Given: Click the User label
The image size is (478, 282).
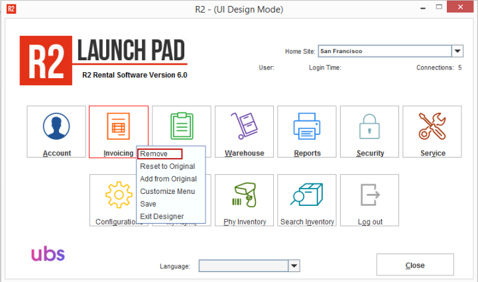Looking at the screenshot, I should (267, 68).
